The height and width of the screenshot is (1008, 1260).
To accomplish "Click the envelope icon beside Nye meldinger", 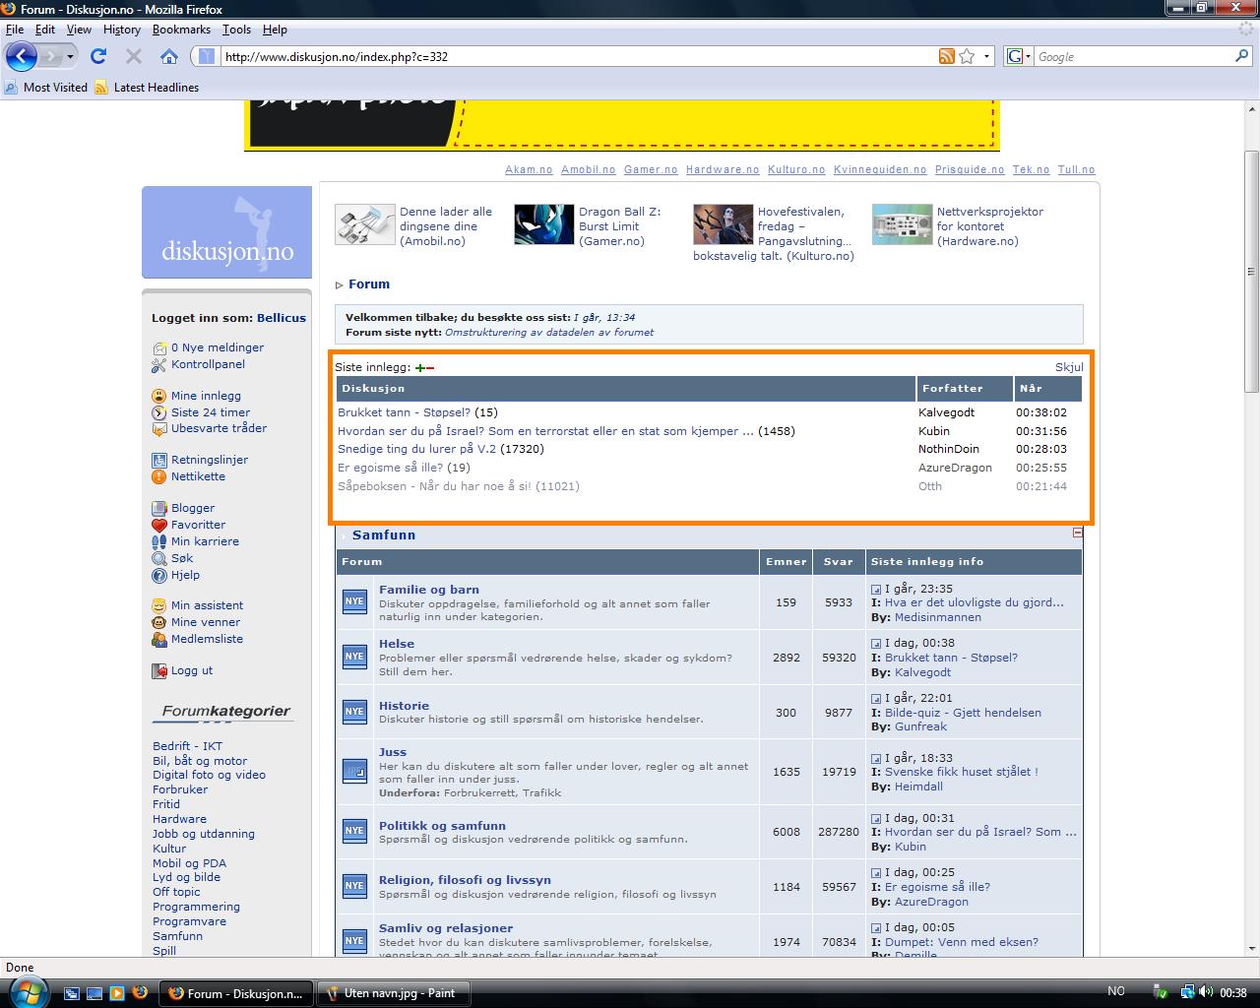I will coord(159,347).
